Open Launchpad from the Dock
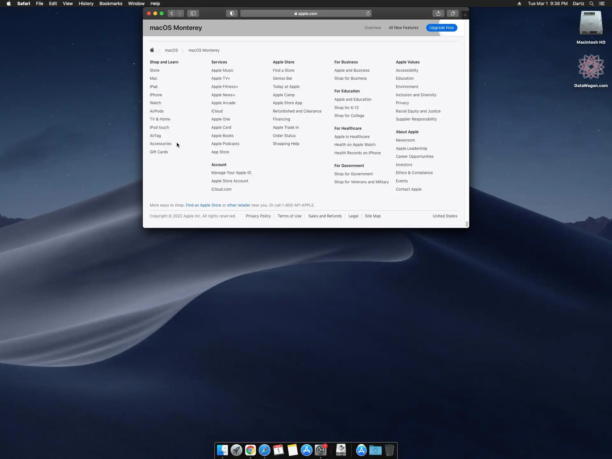Image resolution: width=612 pixels, height=459 pixels. pos(236,450)
